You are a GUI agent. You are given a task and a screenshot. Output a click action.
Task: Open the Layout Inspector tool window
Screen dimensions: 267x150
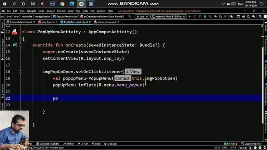(x=252, y=144)
